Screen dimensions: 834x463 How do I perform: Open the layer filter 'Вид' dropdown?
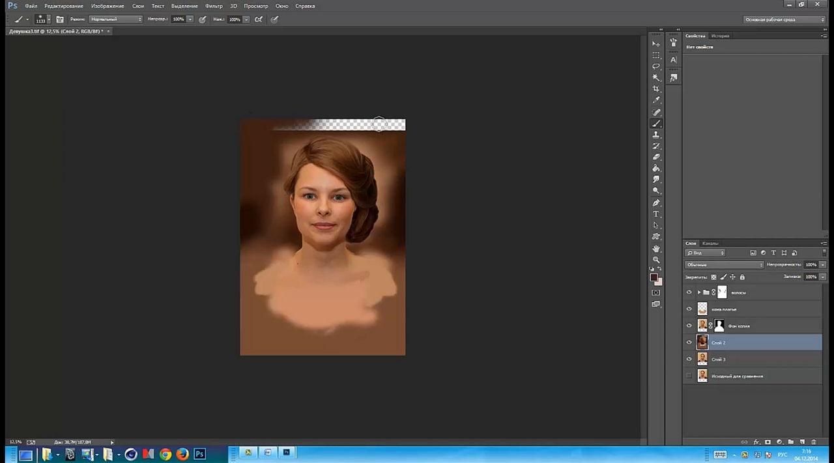[705, 253]
